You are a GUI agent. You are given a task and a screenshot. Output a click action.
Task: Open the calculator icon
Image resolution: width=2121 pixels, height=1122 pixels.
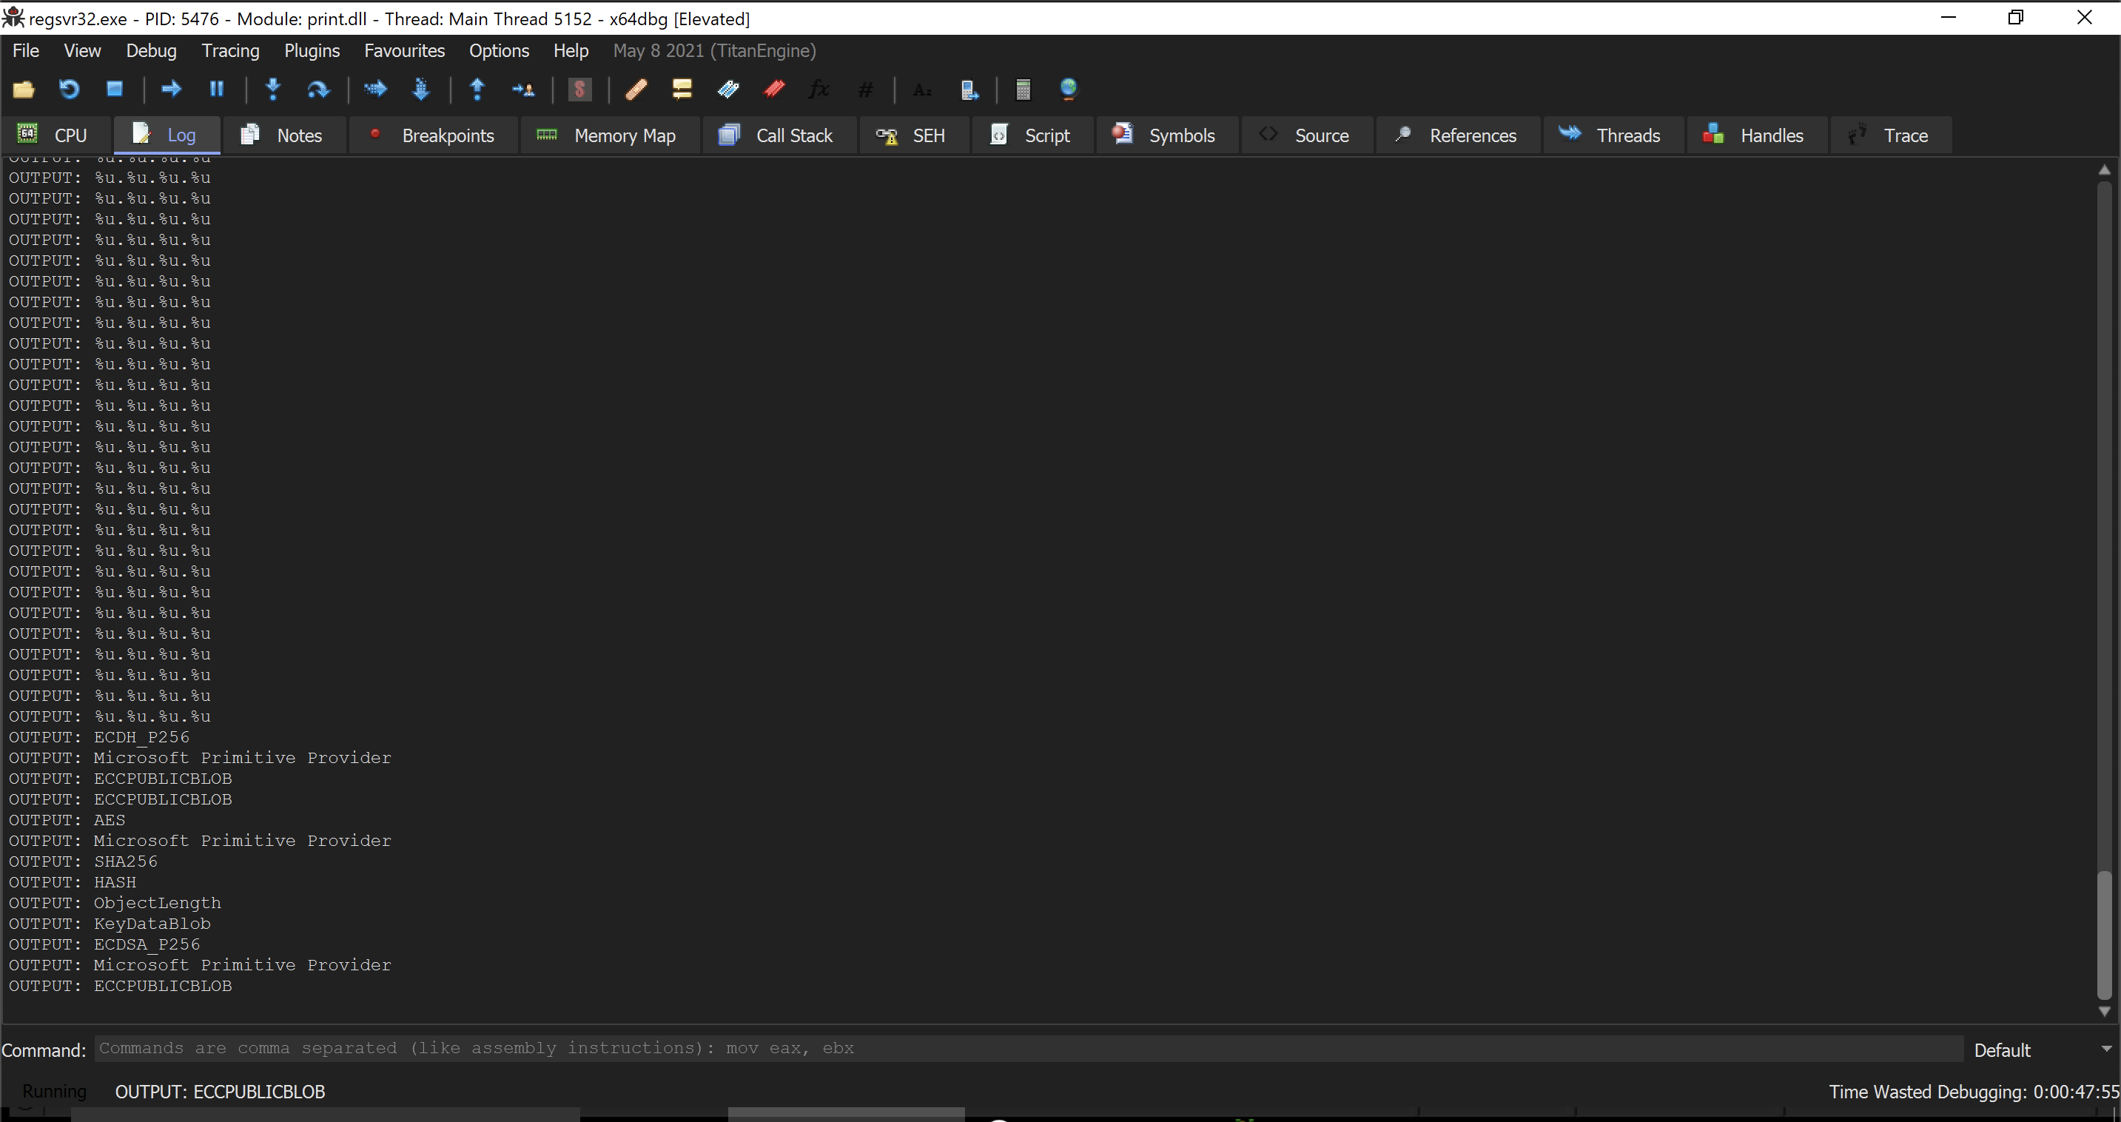(x=1023, y=89)
